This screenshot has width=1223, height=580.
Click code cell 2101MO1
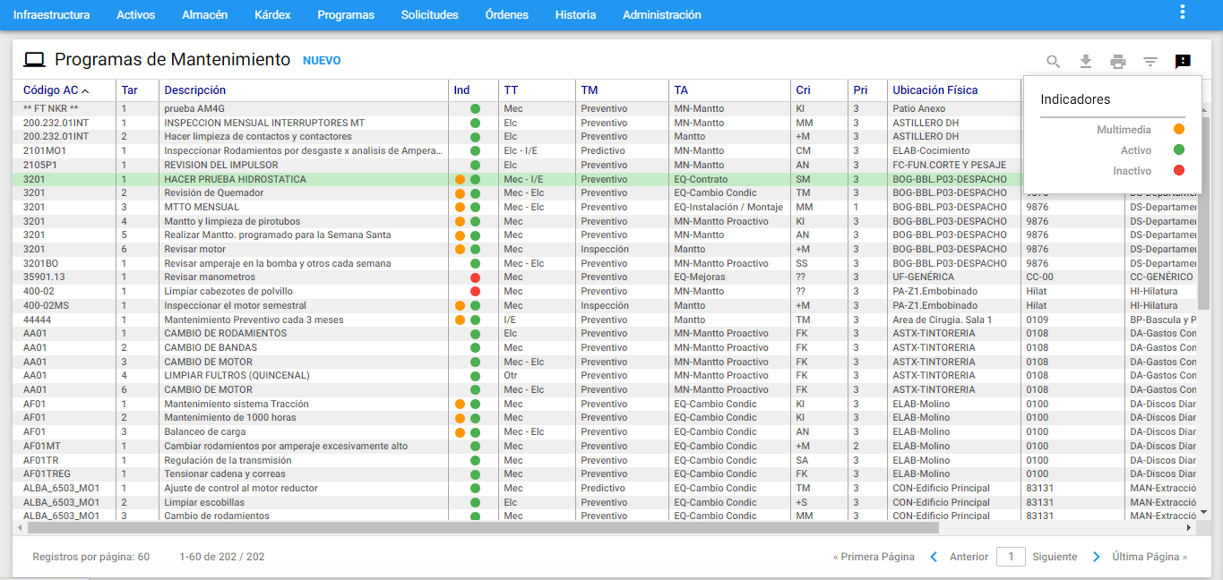tap(45, 151)
